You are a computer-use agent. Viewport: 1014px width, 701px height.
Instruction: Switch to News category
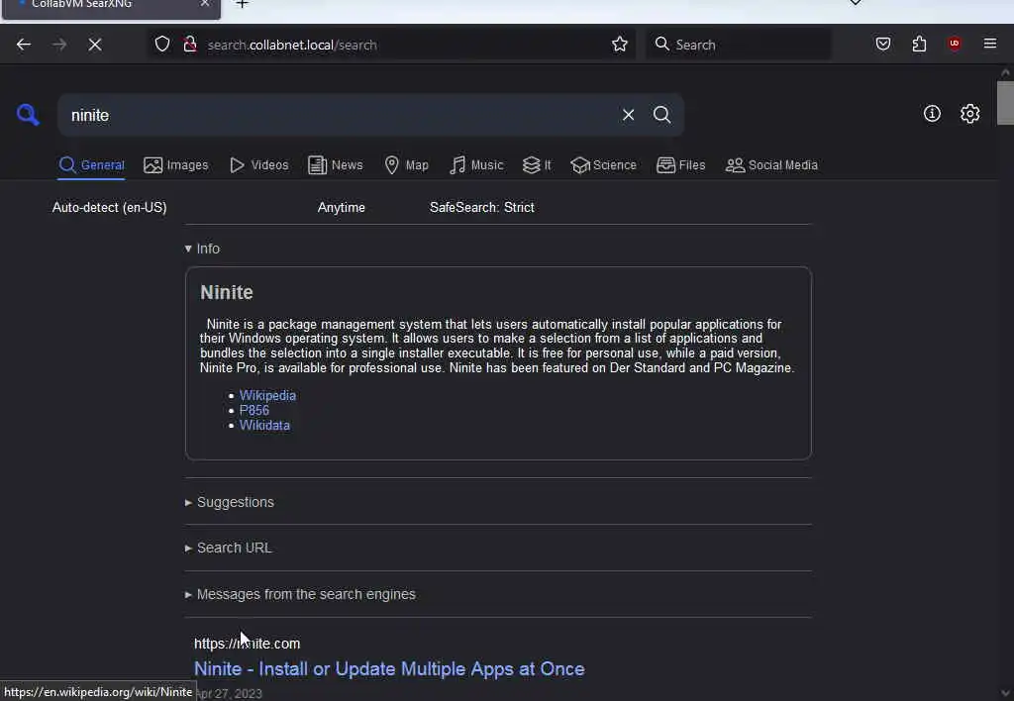click(335, 165)
